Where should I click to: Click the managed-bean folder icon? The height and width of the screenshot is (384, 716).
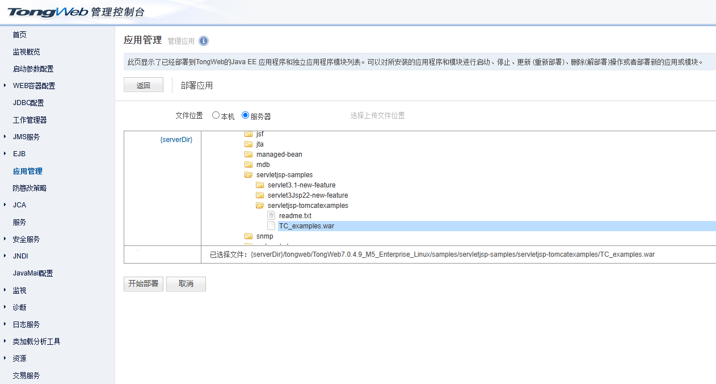pos(249,155)
